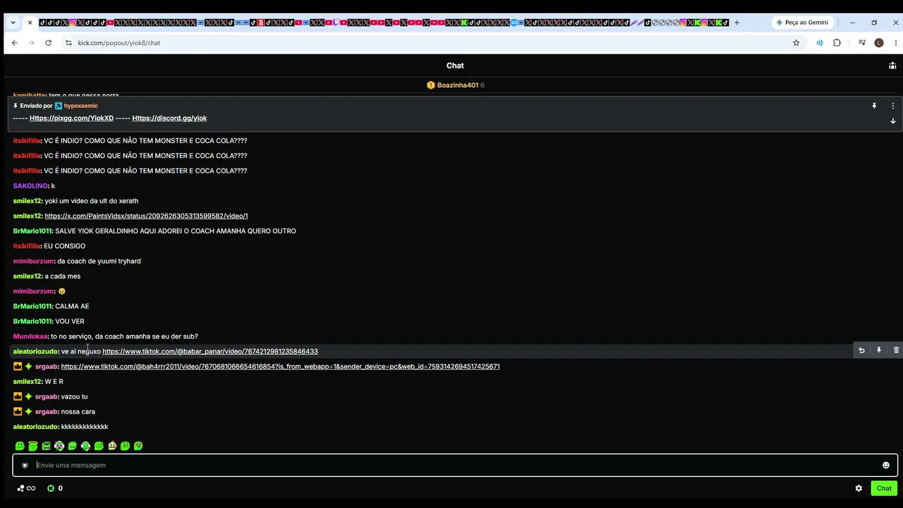Reload the page with refresh button
This screenshot has width=903, height=508.
pos(48,43)
